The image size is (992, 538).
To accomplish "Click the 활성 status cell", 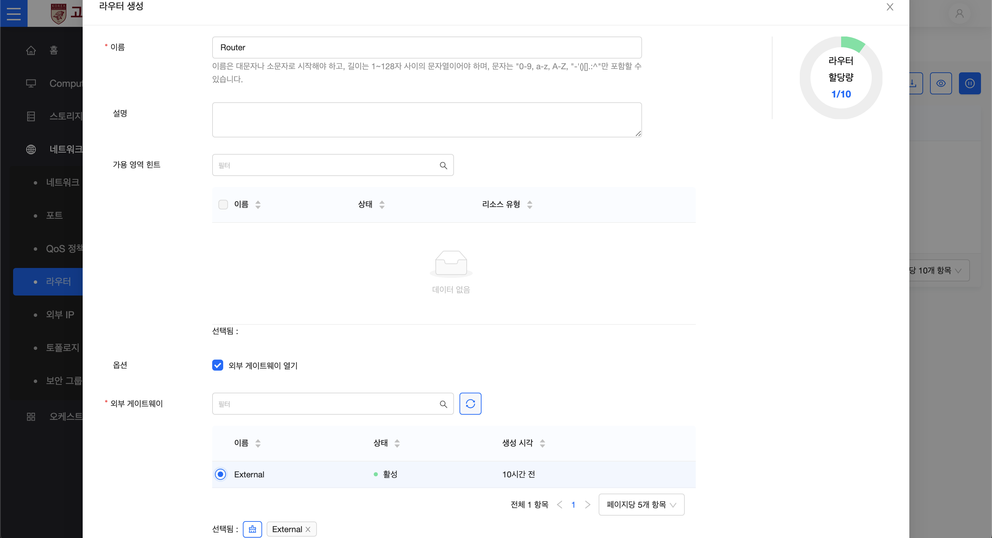I will (x=385, y=475).
